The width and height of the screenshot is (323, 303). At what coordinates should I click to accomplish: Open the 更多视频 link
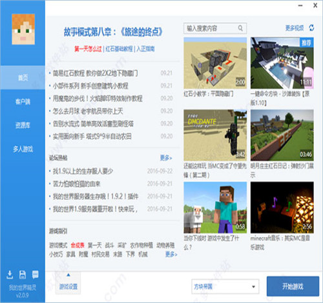pos(295,28)
